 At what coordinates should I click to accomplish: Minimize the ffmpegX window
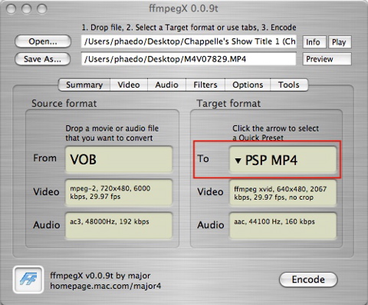click(x=26, y=8)
